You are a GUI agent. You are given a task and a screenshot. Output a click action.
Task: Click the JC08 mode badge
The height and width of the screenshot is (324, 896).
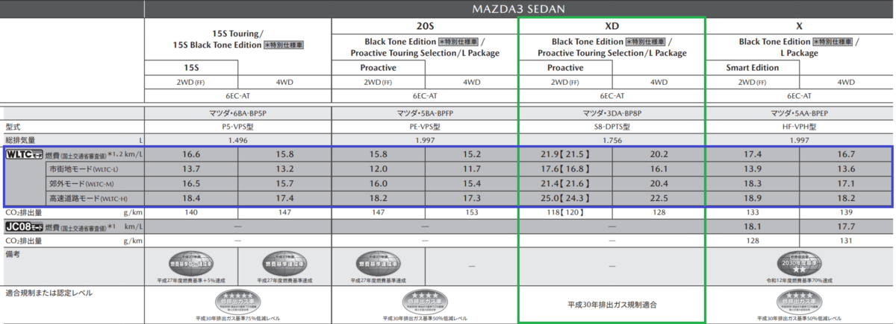tap(24, 226)
